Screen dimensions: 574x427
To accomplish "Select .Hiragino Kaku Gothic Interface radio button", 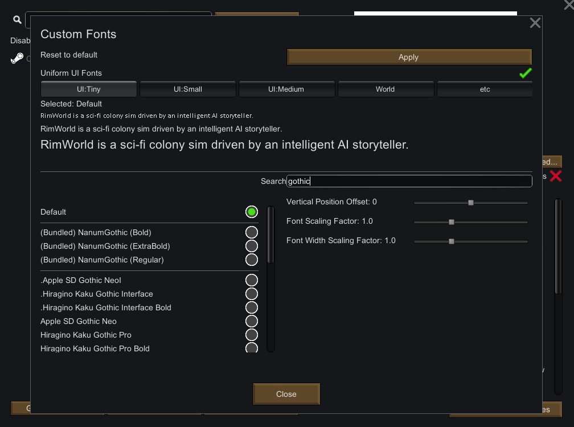I will [252, 294].
